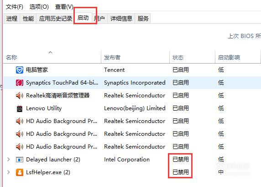Select the Lenovo Utility entry
This screenshot has height=187, width=261.
[x=44, y=108]
